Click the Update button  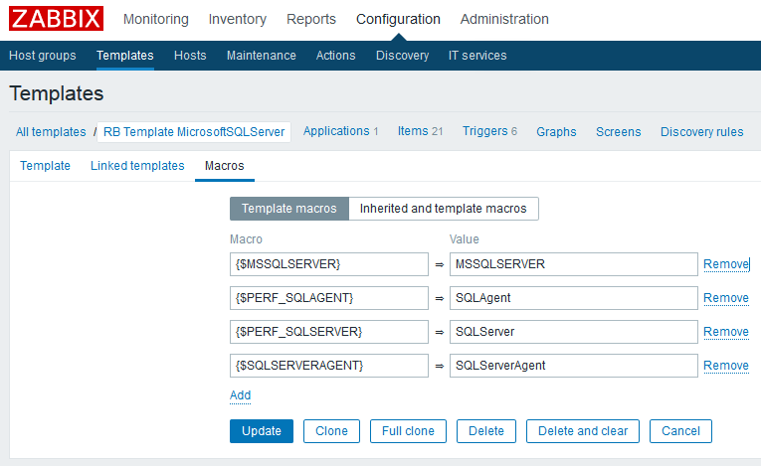[x=262, y=430]
